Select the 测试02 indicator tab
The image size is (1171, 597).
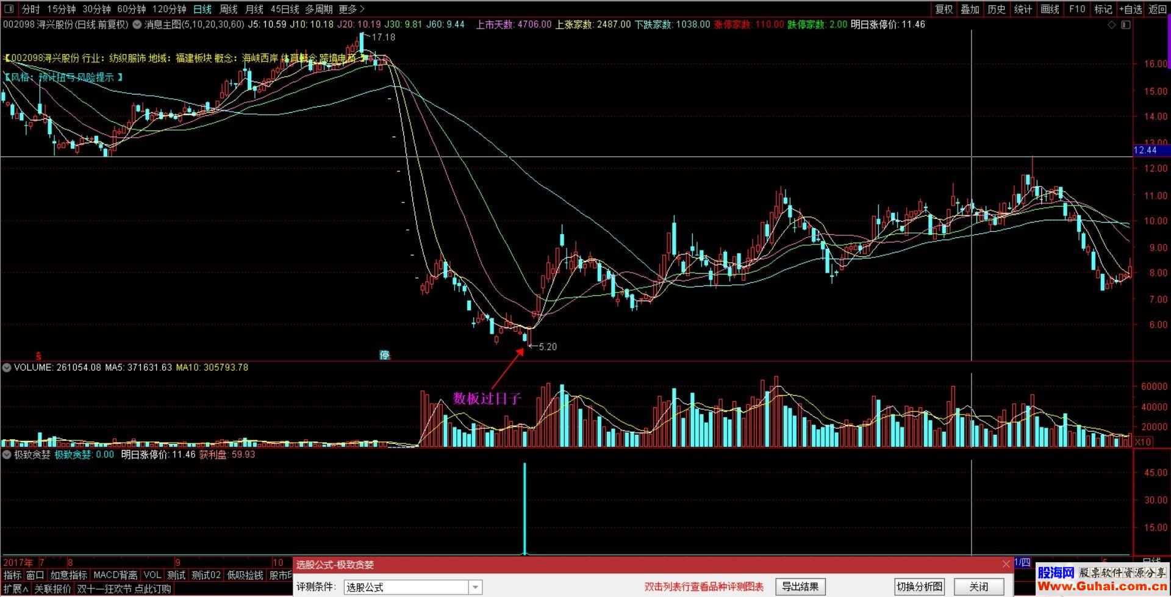206,575
